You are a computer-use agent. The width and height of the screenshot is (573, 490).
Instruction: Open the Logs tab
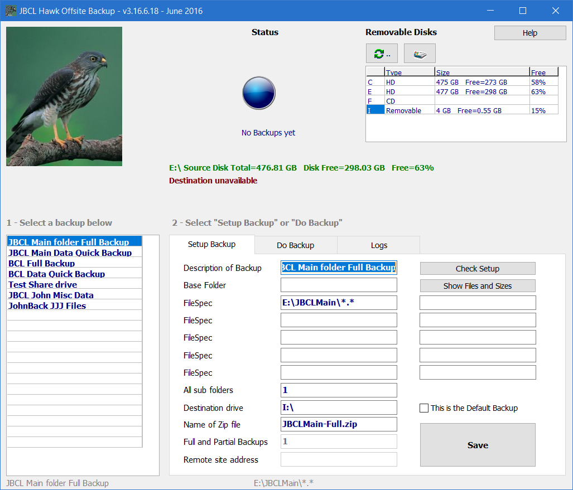379,245
